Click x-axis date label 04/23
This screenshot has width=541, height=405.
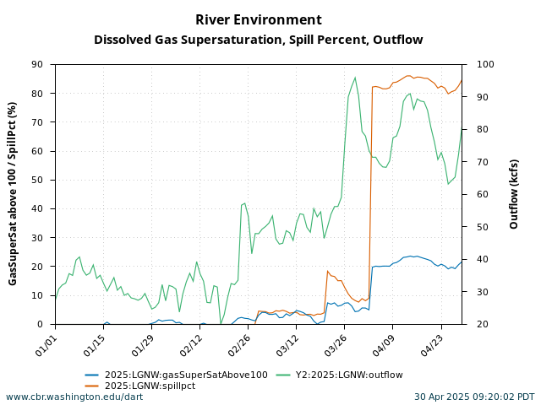coord(432,345)
